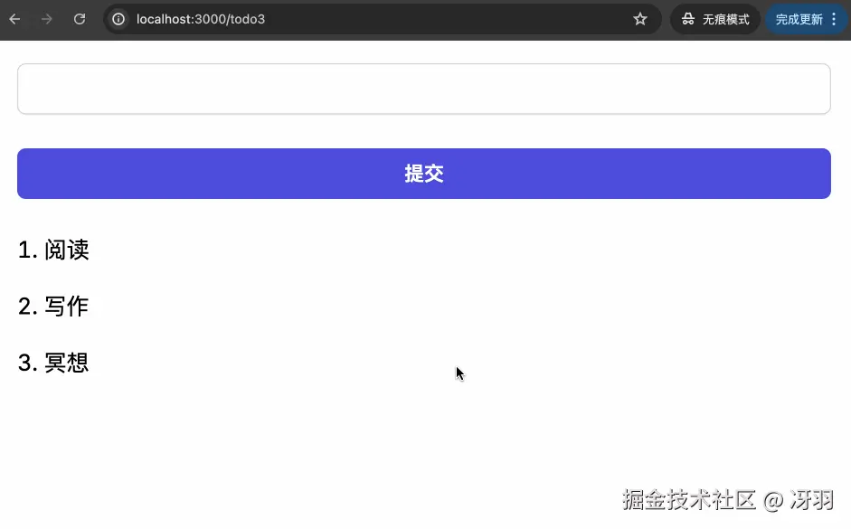Reload the page using the refresh icon
The width and height of the screenshot is (851, 529).
pyautogui.click(x=80, y=18)
